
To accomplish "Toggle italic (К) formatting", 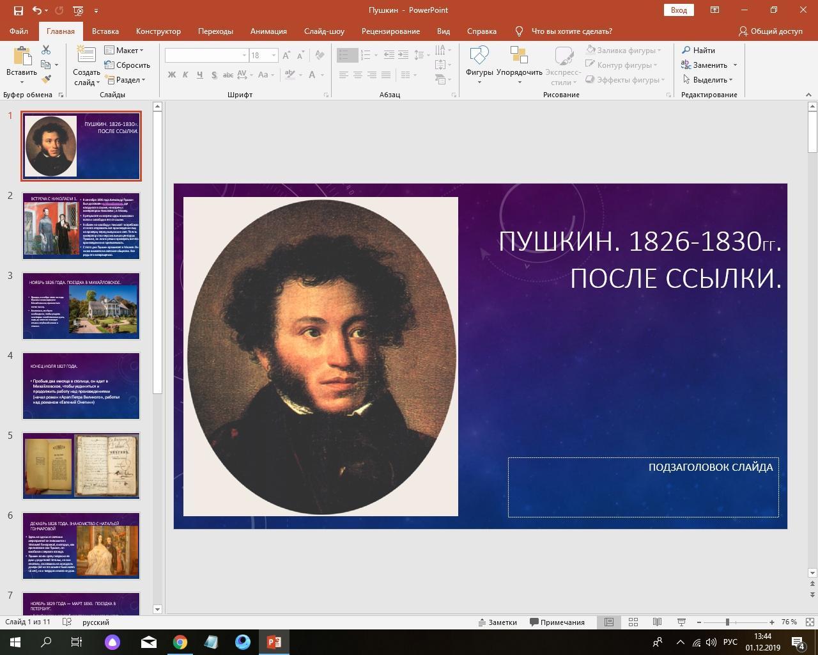I will pyautogui.click(x=185, y=75).
